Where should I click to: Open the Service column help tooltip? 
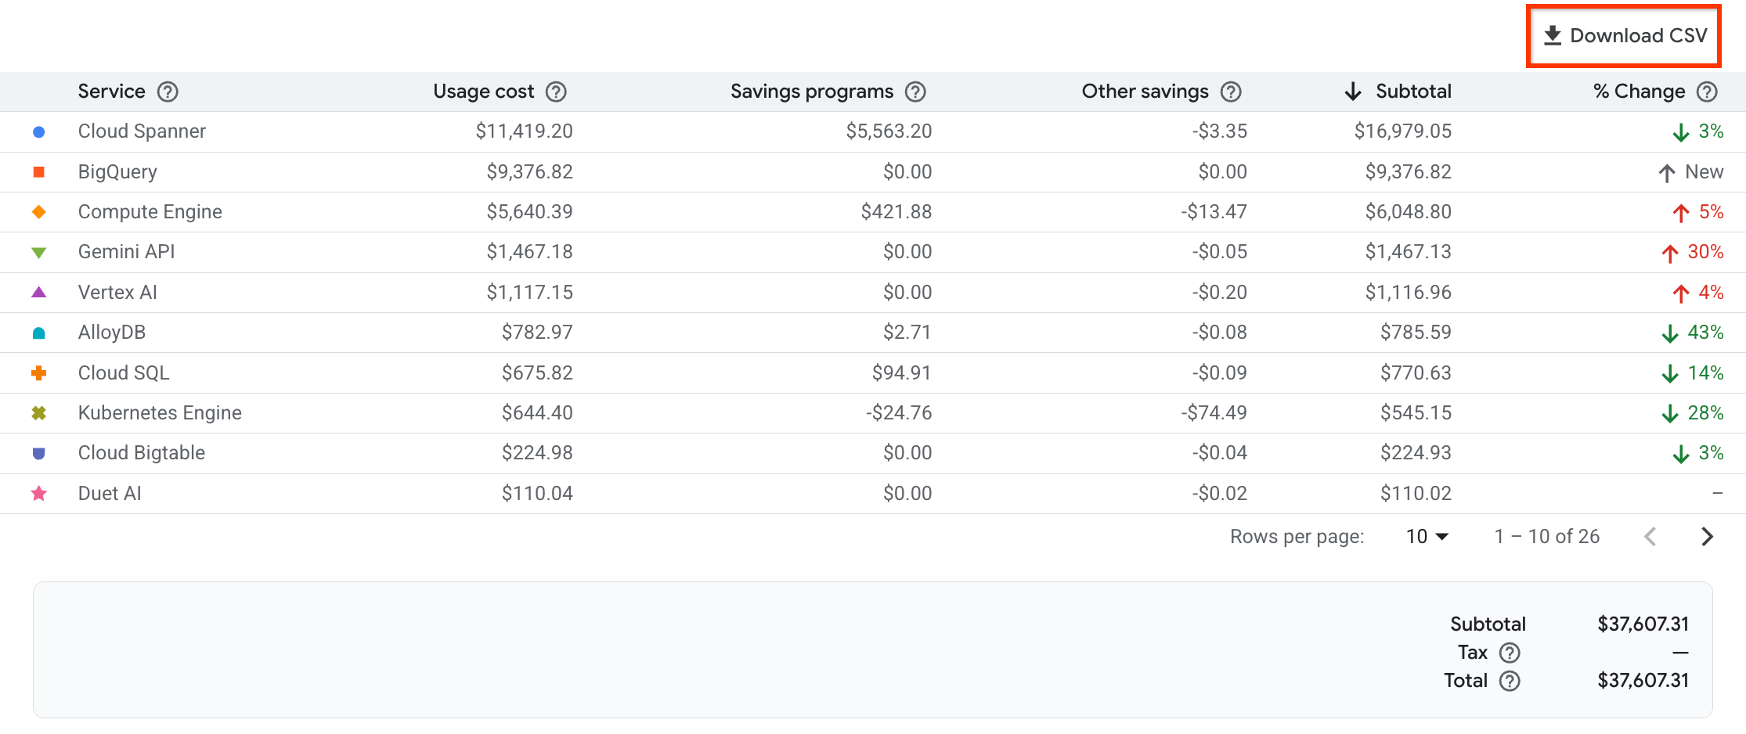(x=168, y=92)
